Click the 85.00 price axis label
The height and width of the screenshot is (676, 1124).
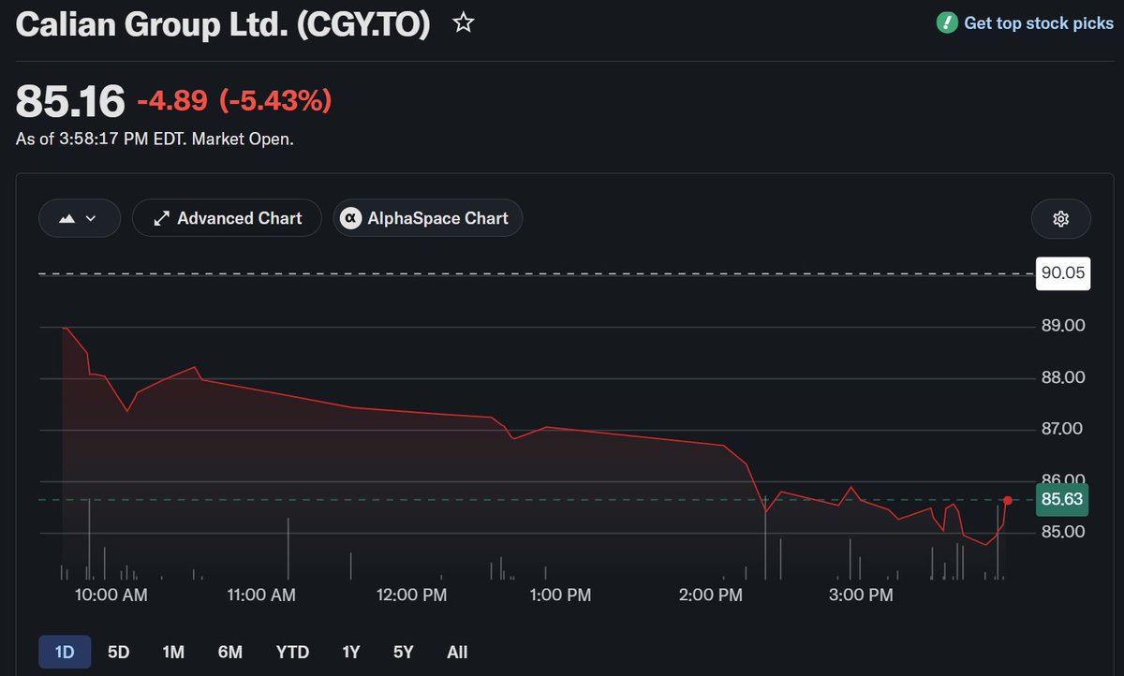(x=1063, y=532)
